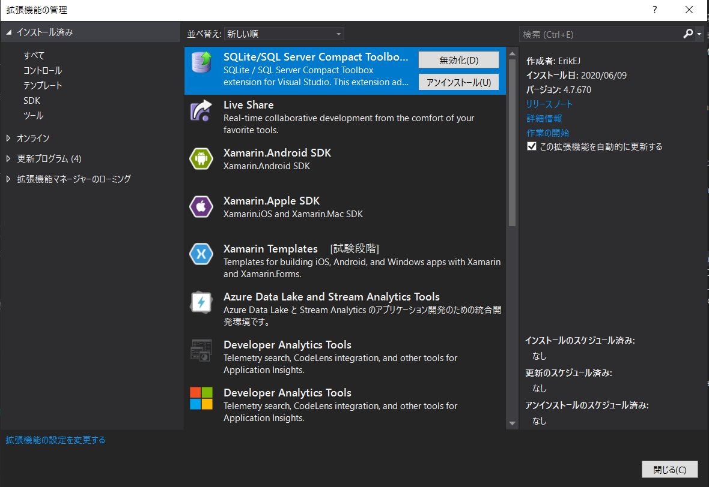Click the アンインストール(U) button
This screenshot has height=487, width=709.
tap(458, 82)
